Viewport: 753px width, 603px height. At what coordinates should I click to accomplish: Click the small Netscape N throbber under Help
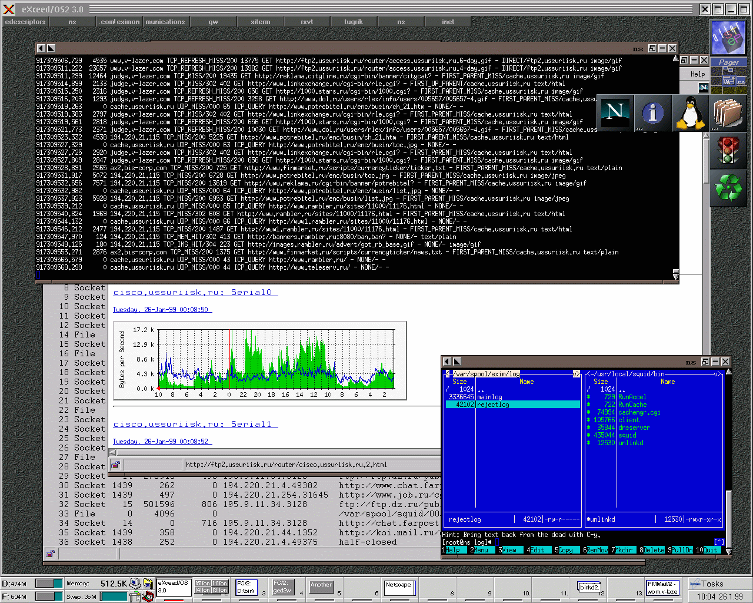click(703, 87)
